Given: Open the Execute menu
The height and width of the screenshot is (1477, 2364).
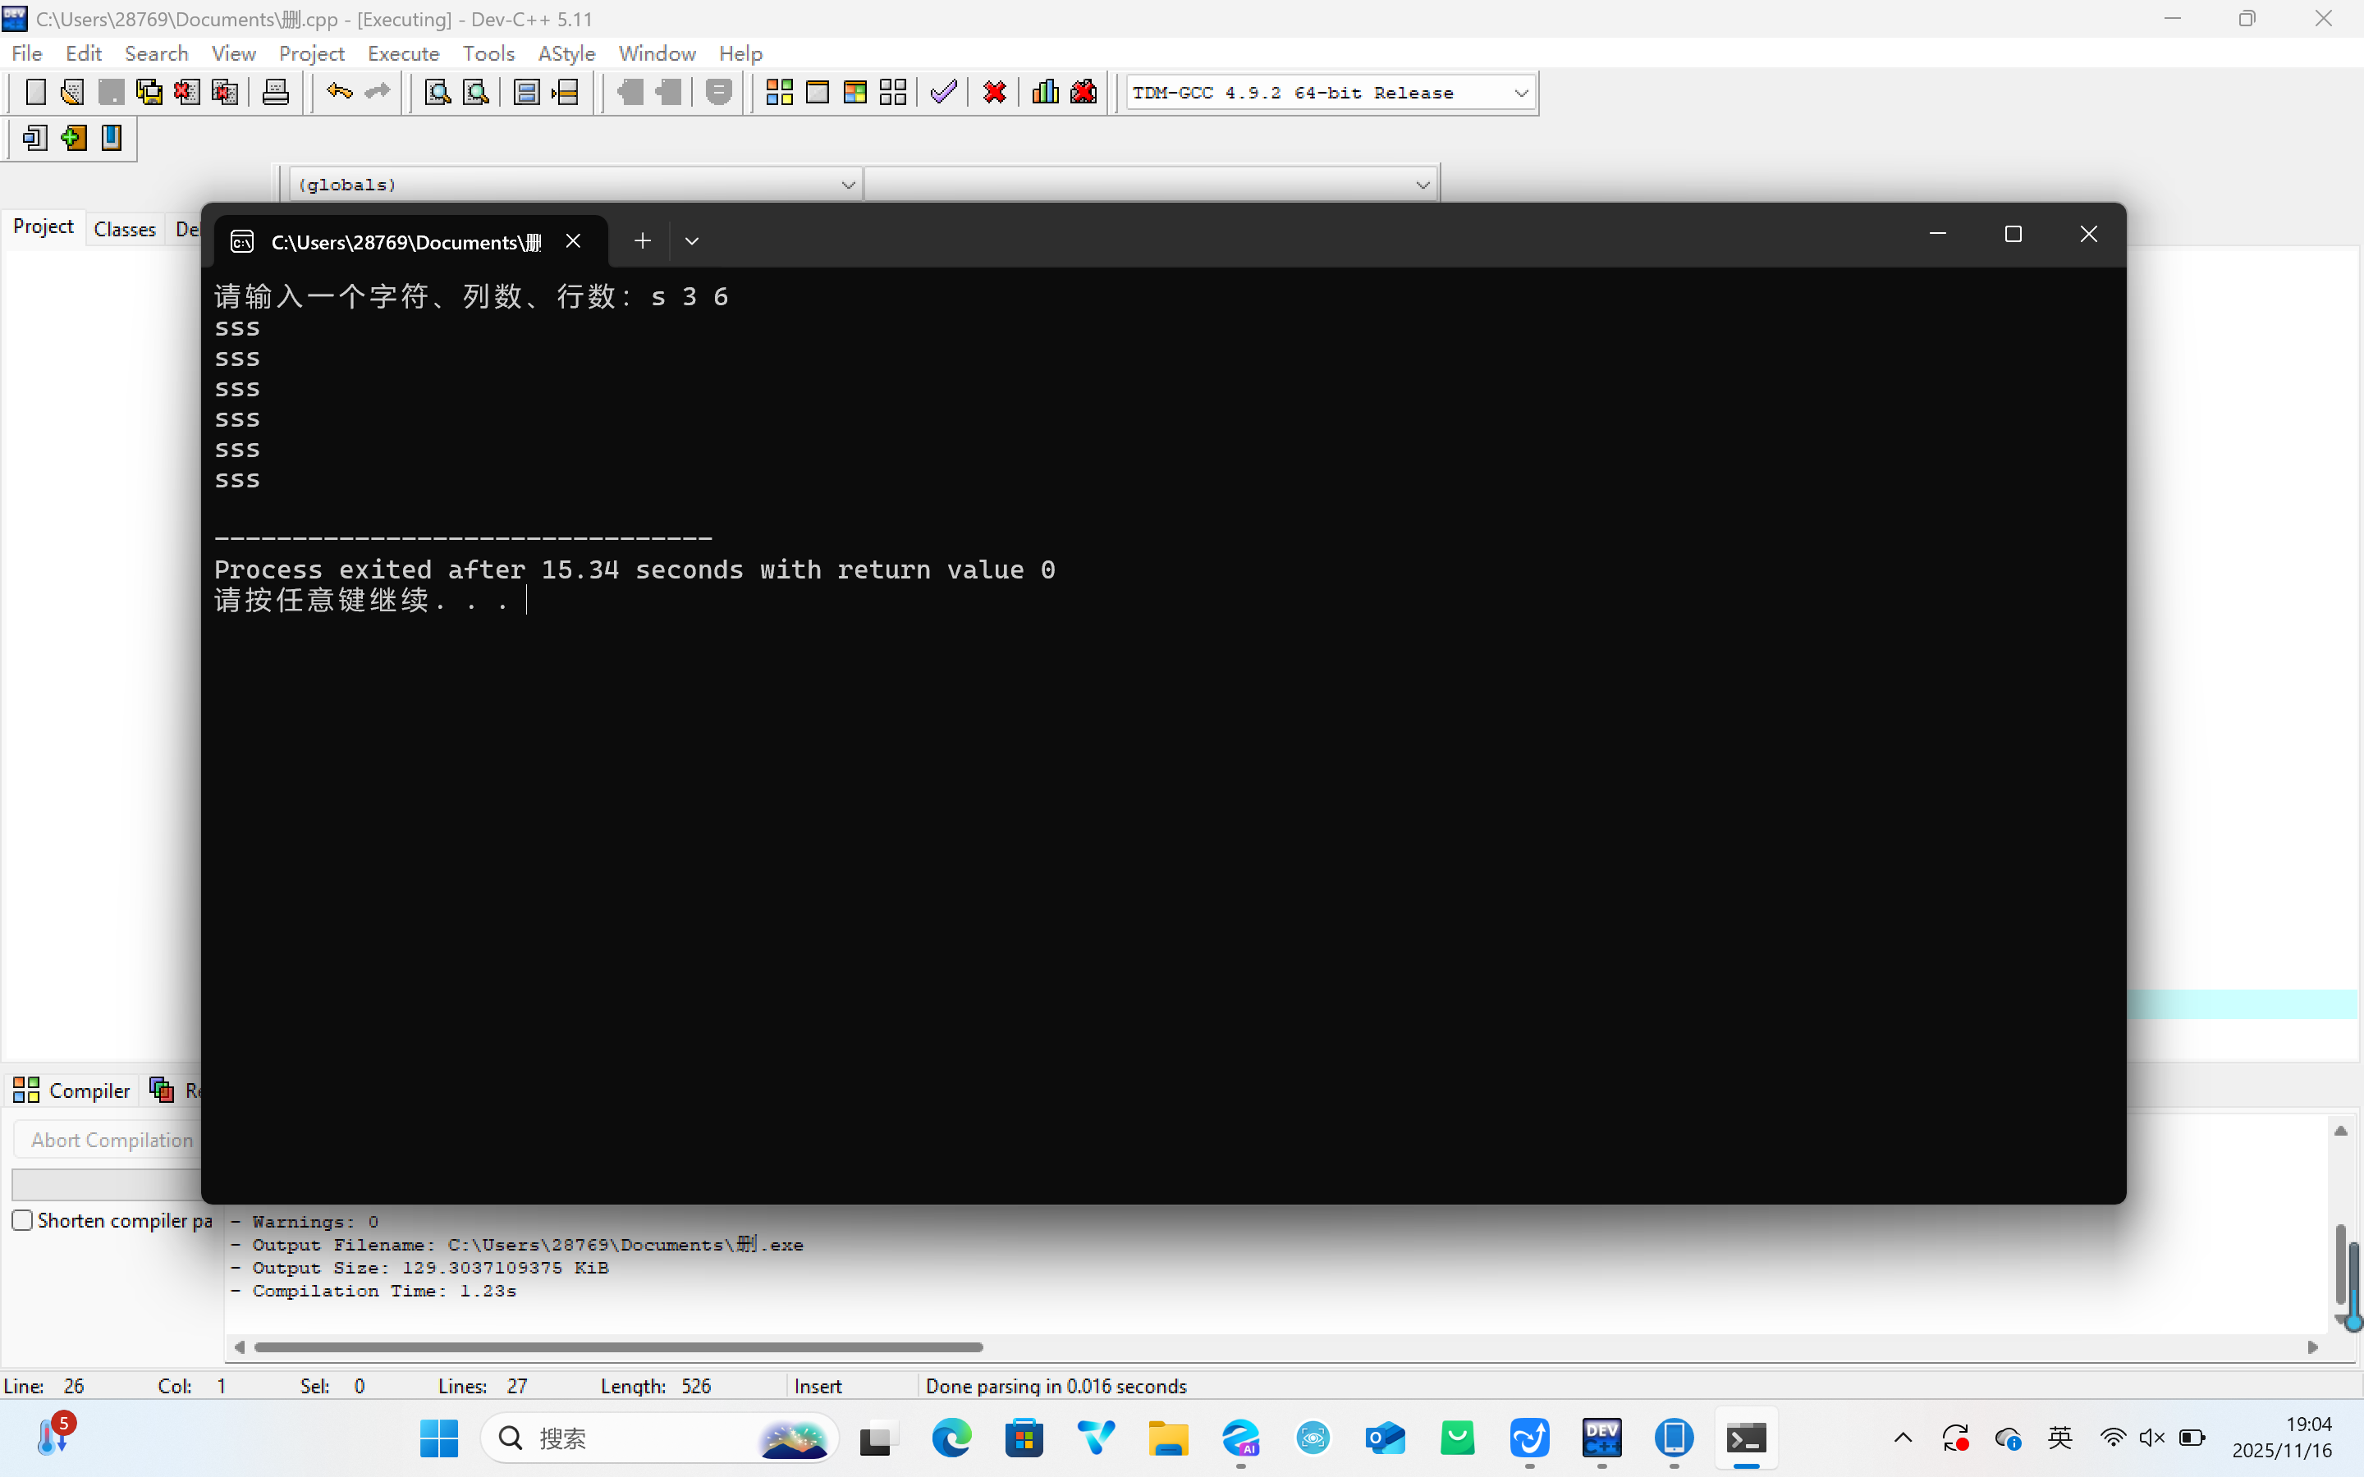Looking at the screenshot, I should 402,53.
